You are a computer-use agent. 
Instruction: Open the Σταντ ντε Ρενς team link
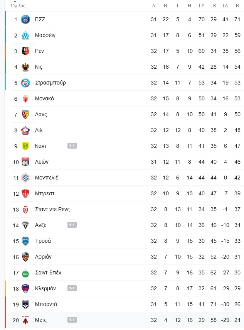click(52, 210)
